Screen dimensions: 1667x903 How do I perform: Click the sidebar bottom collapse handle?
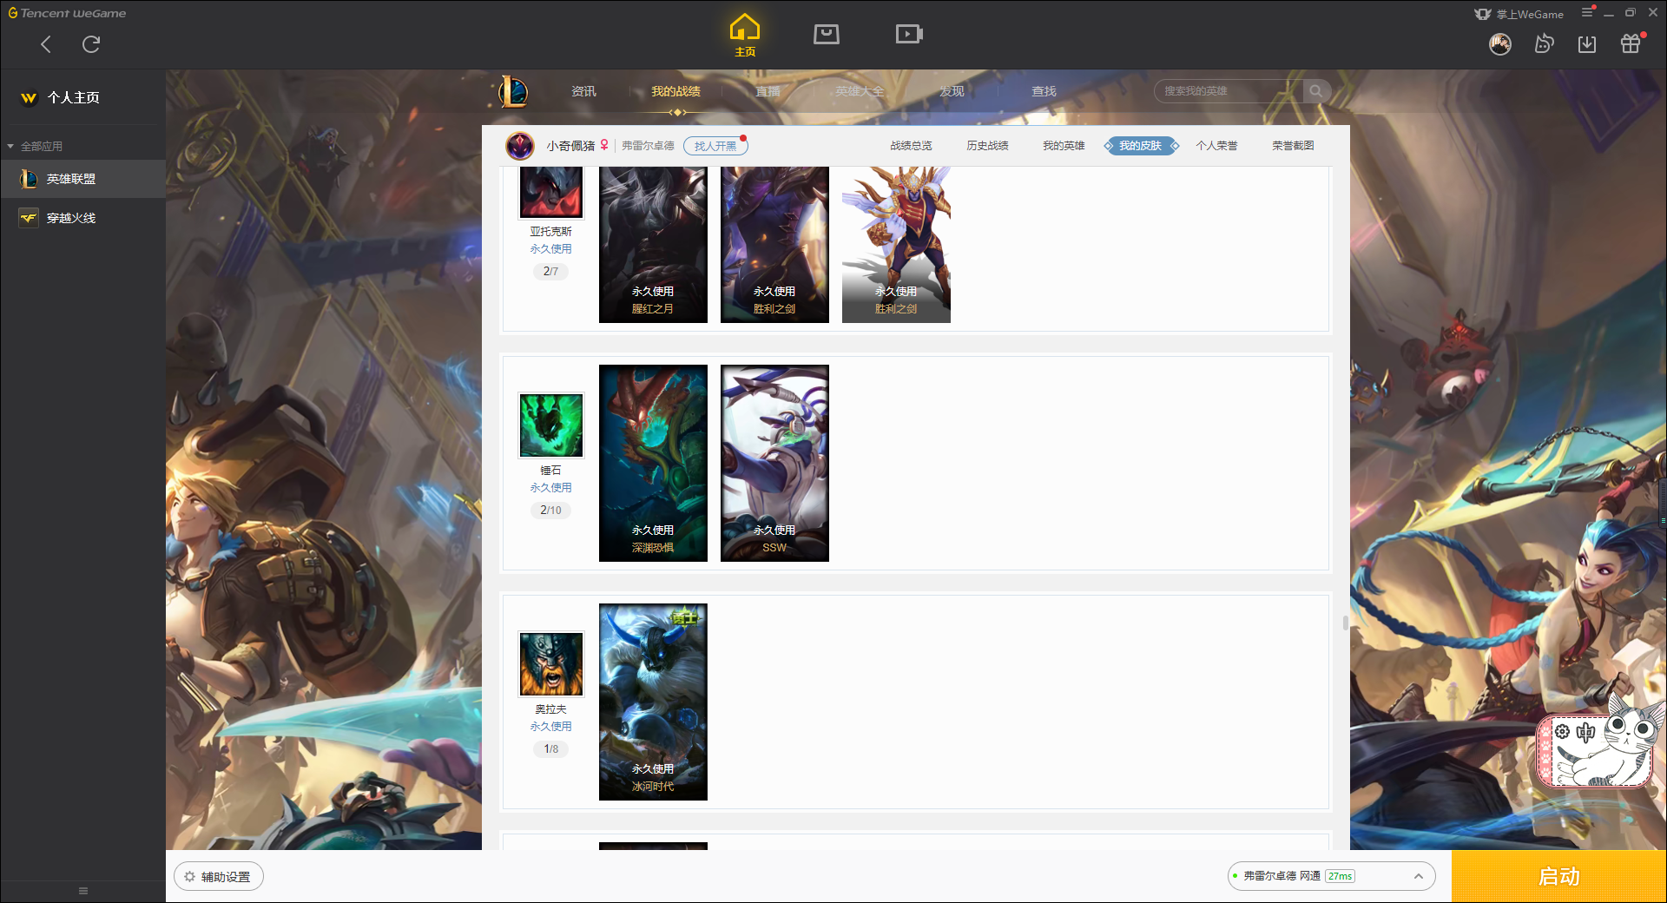point(83,891)
